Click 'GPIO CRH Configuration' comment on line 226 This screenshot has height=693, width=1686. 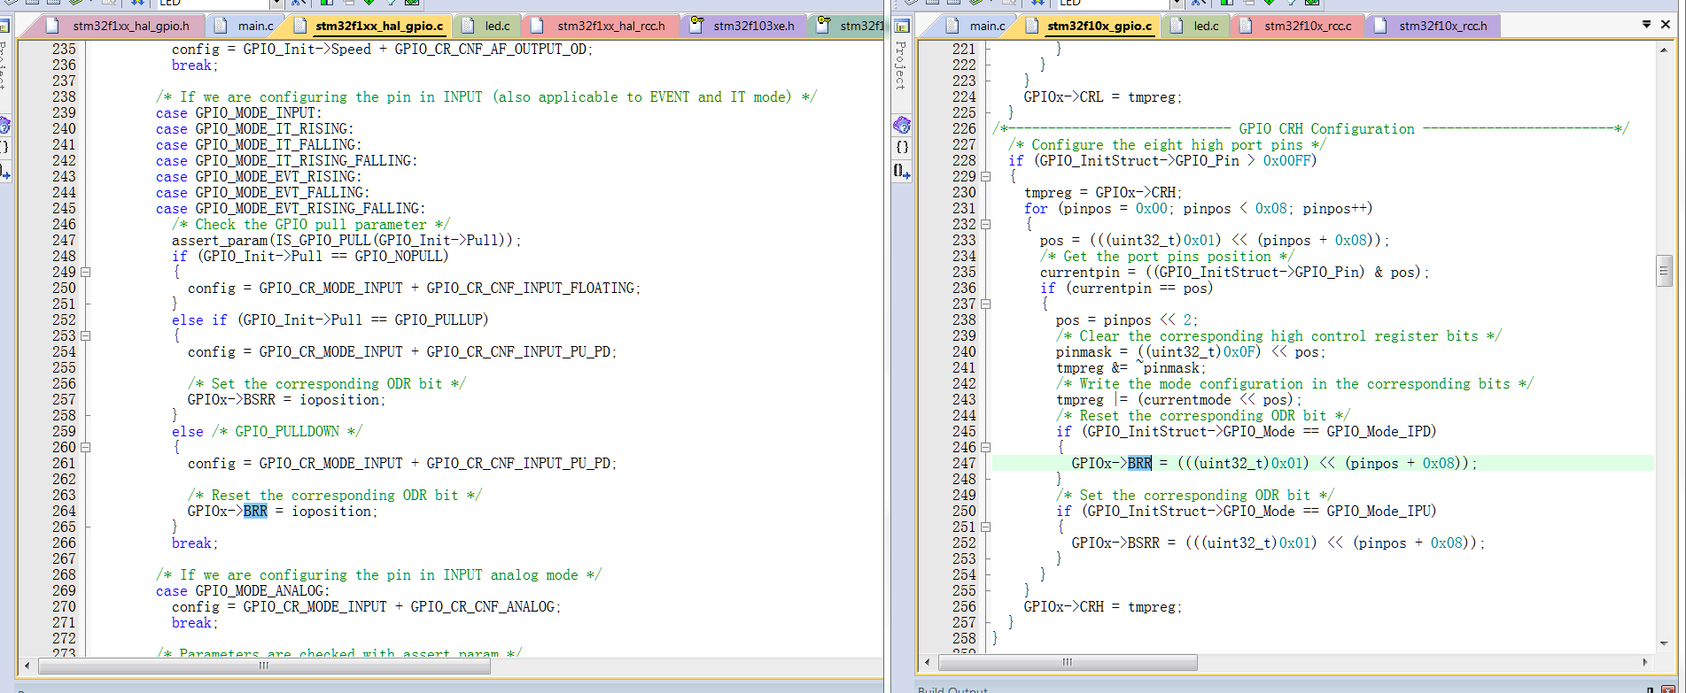[1326, 129]
